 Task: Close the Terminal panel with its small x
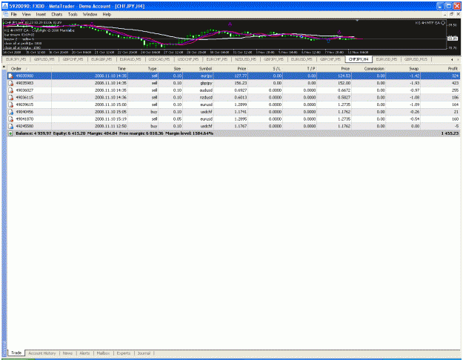[x=4, y=67]
